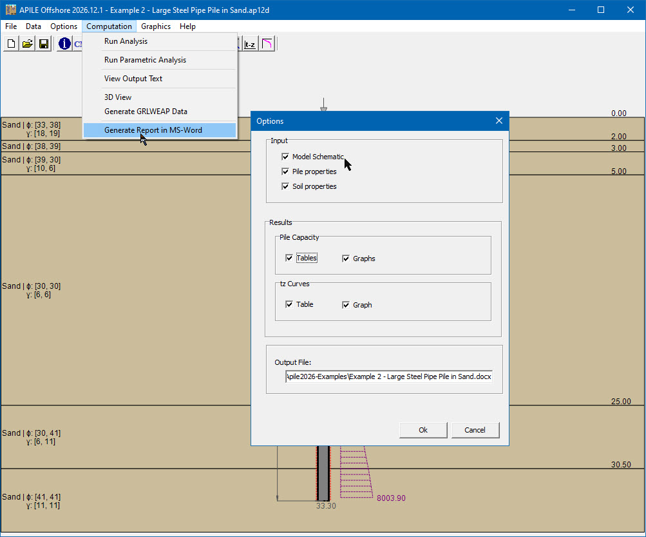Viewport: 646px width, 537px height.
Task: Click the 2.00 depth marker
Action: (x=619, y=136)
